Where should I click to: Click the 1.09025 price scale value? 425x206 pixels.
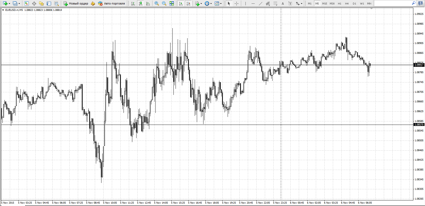click(419, 14)
